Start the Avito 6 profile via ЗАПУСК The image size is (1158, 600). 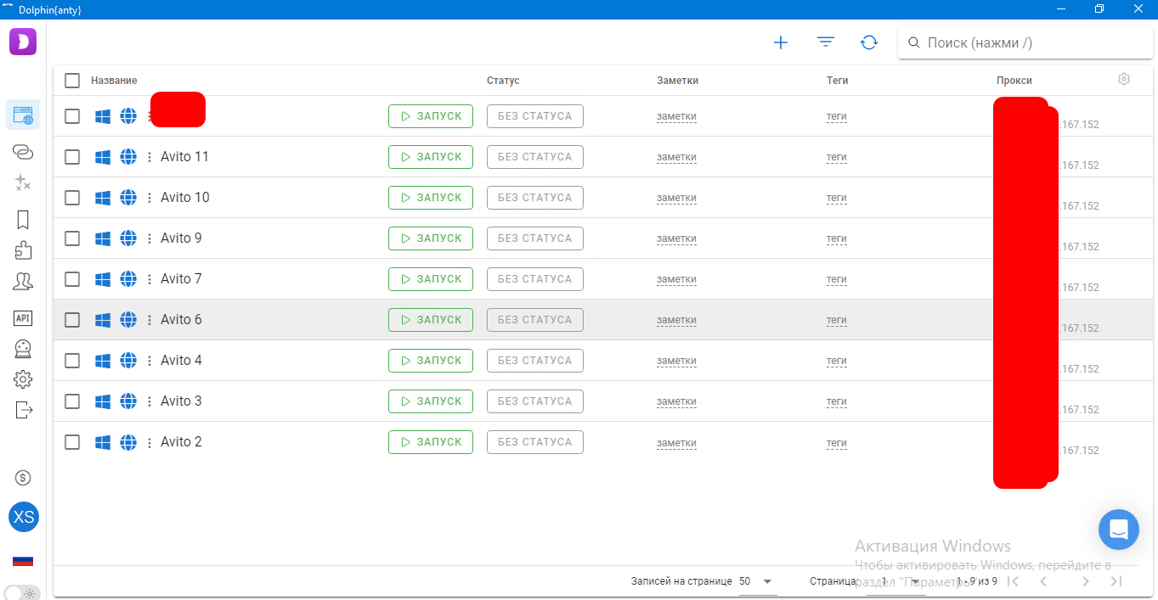[431, 320]
